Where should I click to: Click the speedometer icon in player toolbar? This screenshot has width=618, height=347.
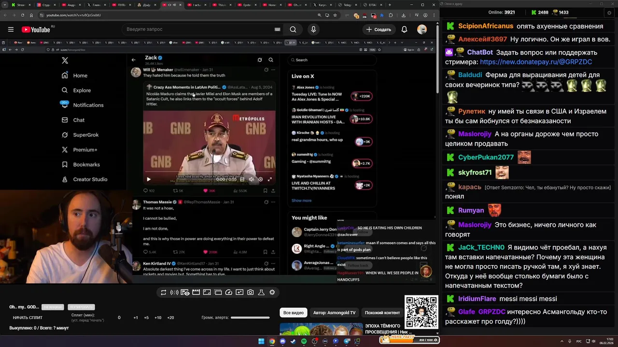[229, 293]
